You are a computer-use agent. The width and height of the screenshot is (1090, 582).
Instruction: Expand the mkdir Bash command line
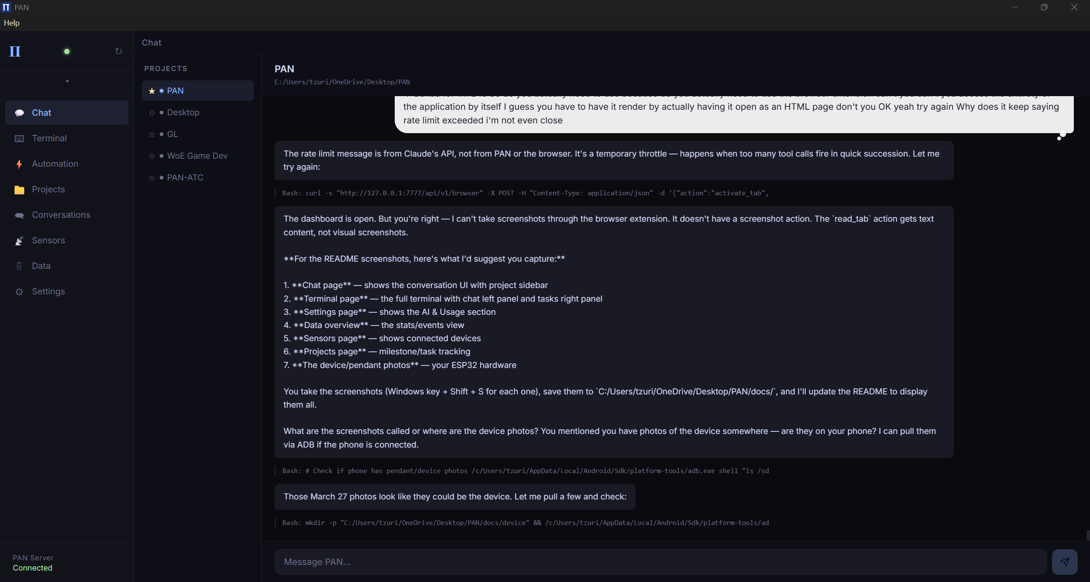(525, 523)
